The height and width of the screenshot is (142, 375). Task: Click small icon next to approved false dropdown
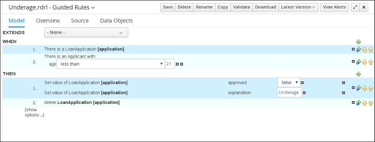pyautogui.click(x=302, y=83)
